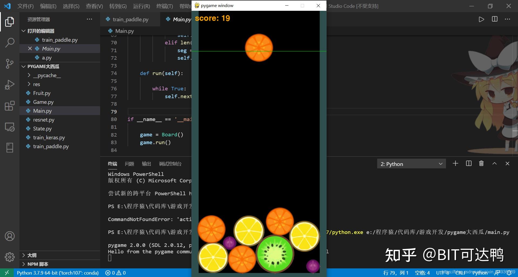Open the Accounts menu icon
The width and height of the screenshot is (518, 277).
pos(9,236)
